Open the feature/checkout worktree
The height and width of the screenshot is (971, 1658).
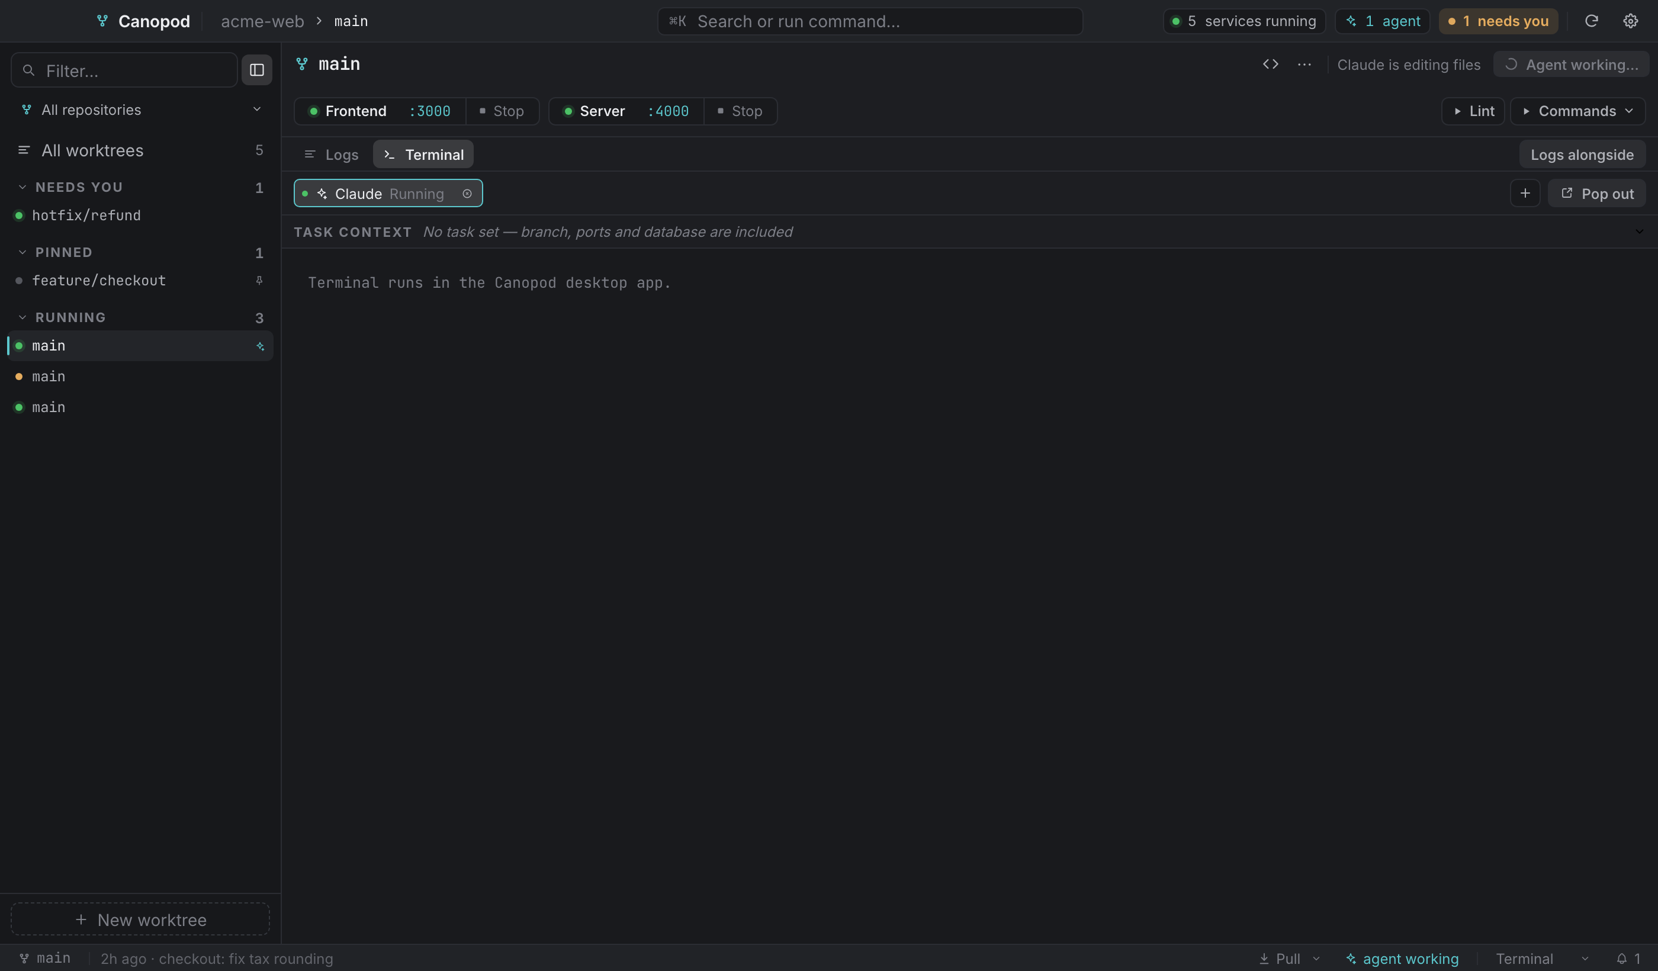141,281
